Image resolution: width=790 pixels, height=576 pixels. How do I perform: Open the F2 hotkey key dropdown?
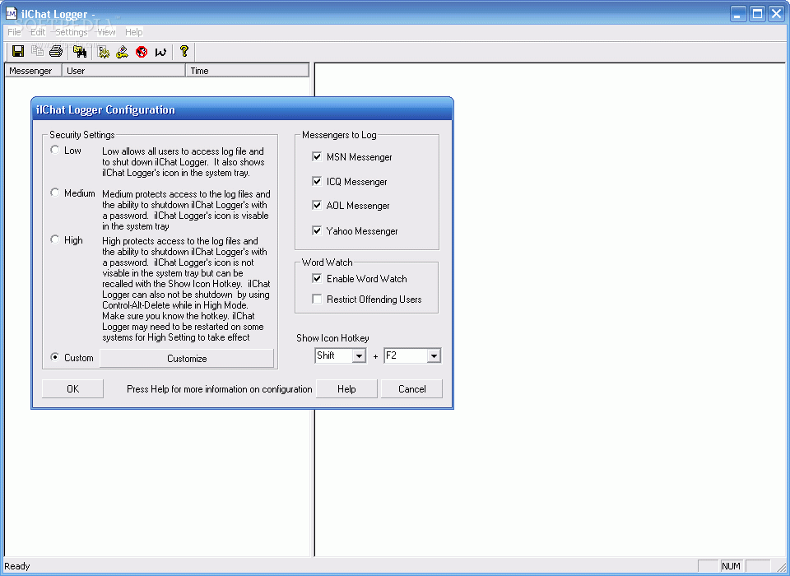pos(434,355)
